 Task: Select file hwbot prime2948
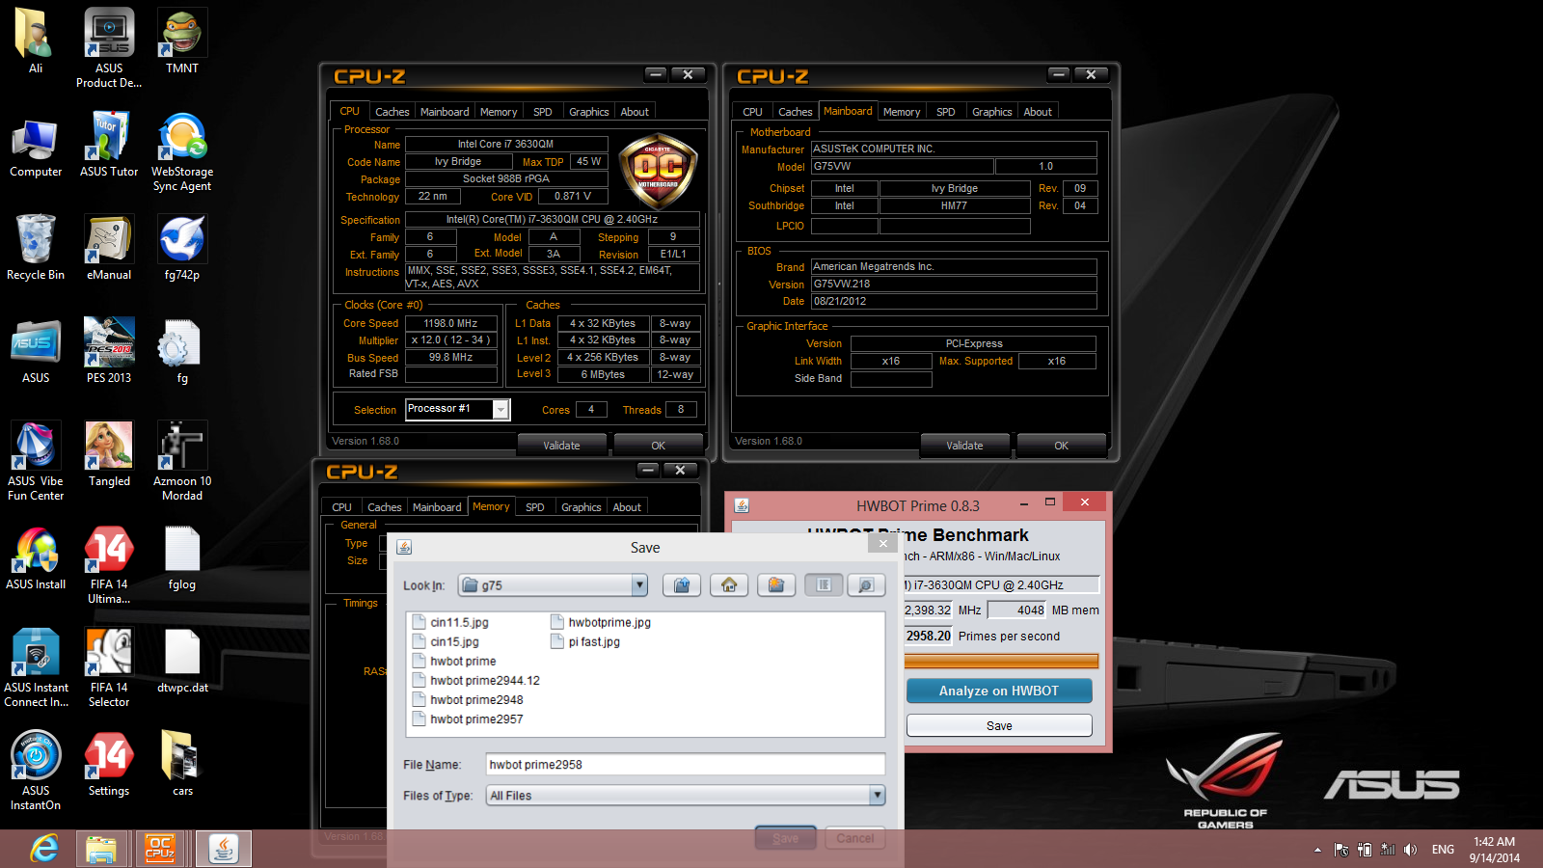pyautogui.click(x=468, y=699)
